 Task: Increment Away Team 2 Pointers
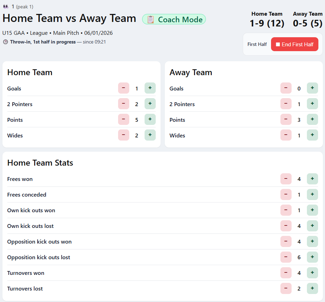click(x=312, y=104)
